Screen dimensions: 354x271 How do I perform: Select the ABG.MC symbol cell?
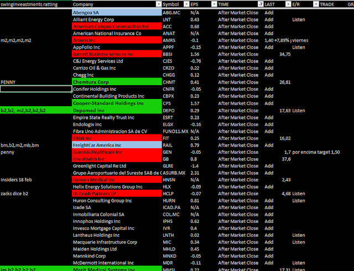pyautogui.click(x=176, y=13)
